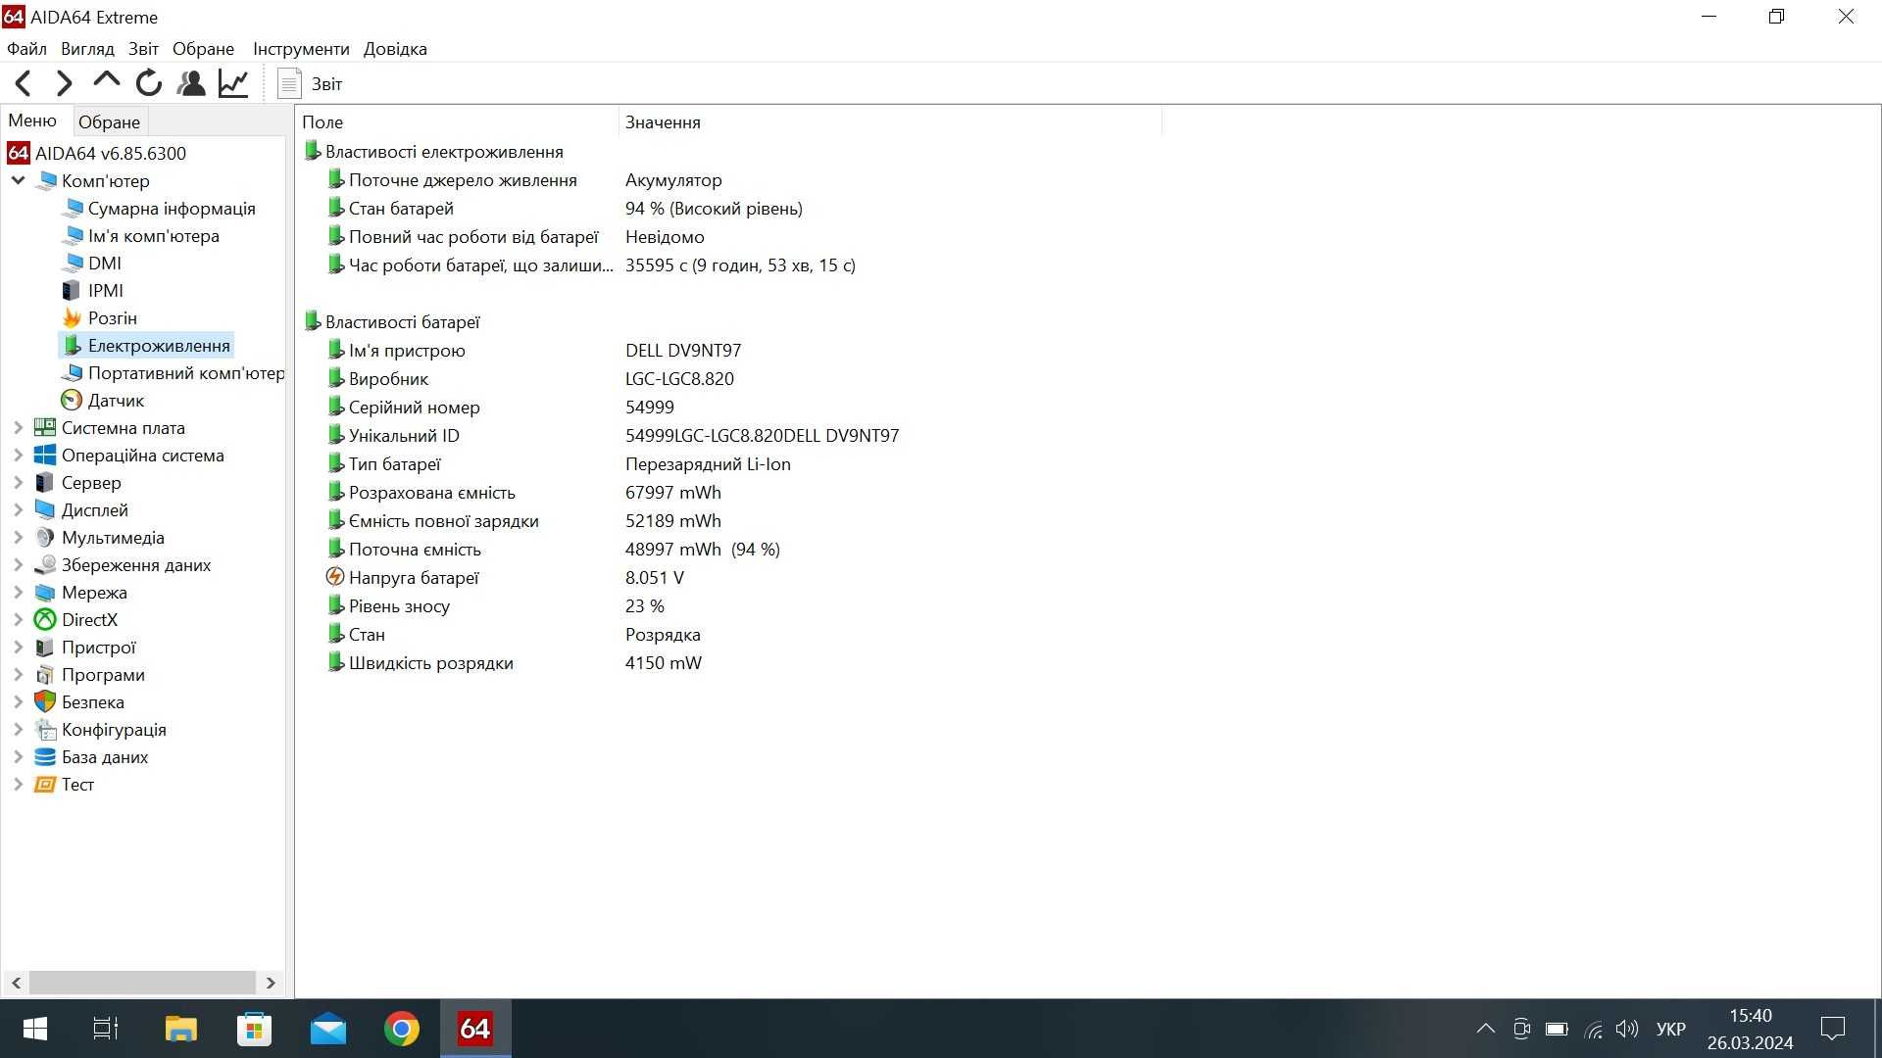Click the Безпека shield icon
The width and height of the screenshot is (1882, 1058).
coord(45,702)
